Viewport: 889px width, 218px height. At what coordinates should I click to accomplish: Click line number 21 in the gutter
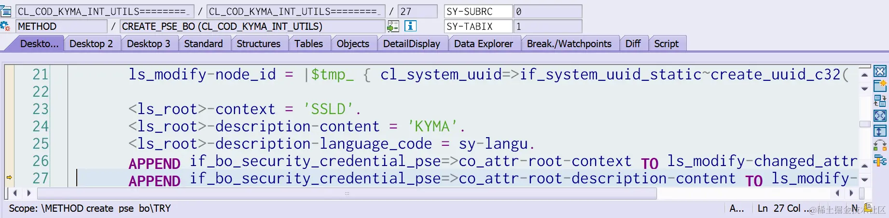pos(41,75)
